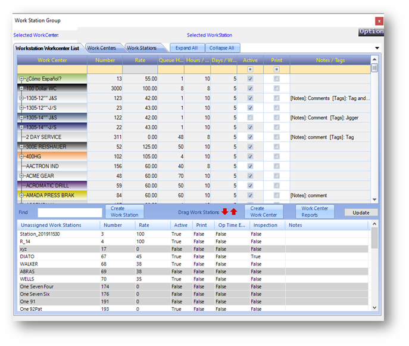The height and width of the screenshot is (346, 409).
Task: Expand the ¿Cómo Español? work center
Action: 21,79
